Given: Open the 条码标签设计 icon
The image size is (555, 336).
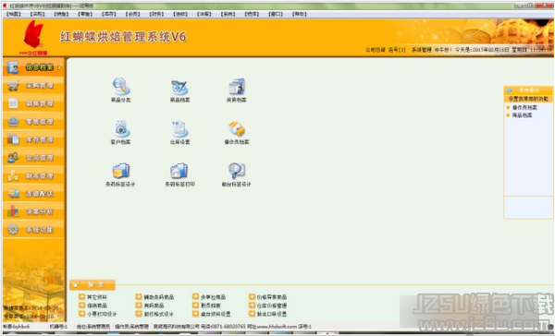Looking at the screenshot, I should [121, 171].
